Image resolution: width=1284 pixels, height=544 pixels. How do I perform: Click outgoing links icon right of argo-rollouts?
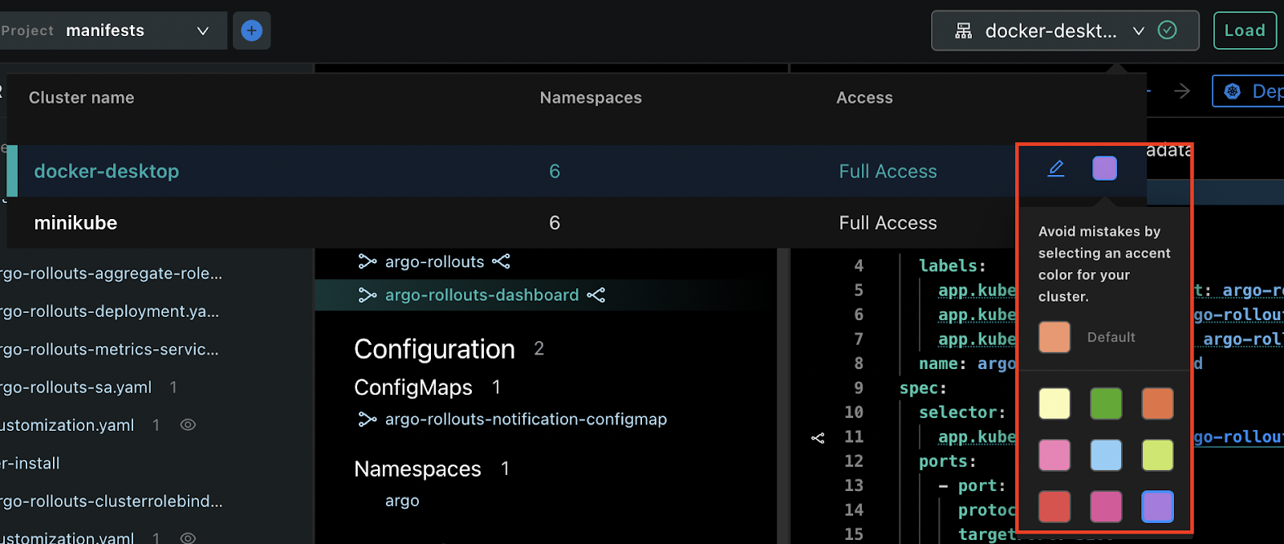[501, 262]
